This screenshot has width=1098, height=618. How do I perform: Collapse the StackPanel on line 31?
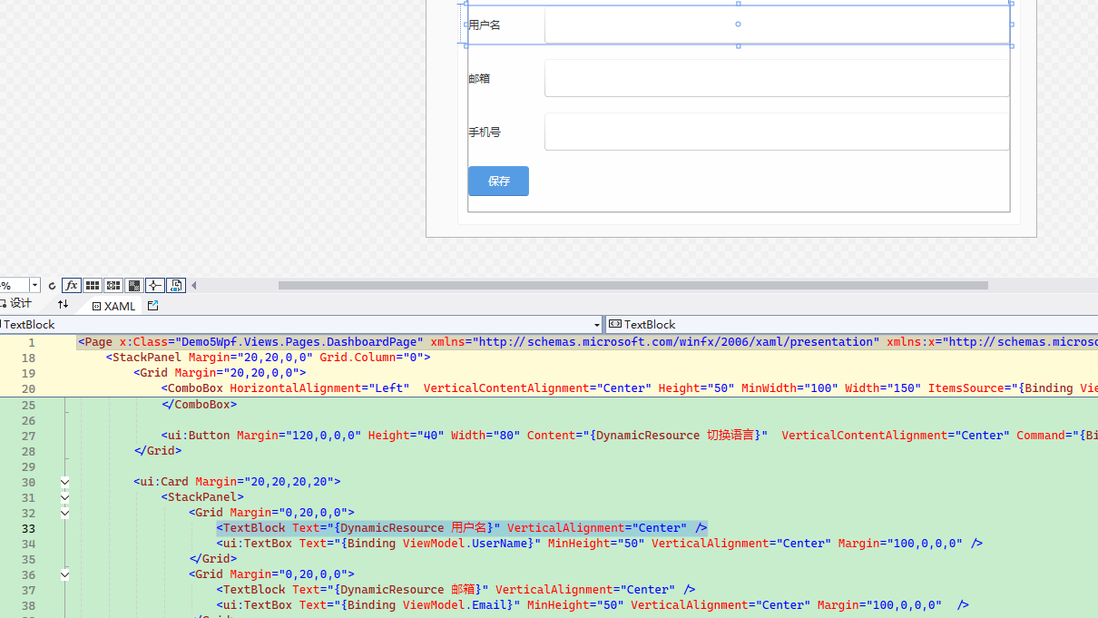[x=64, y=497]
